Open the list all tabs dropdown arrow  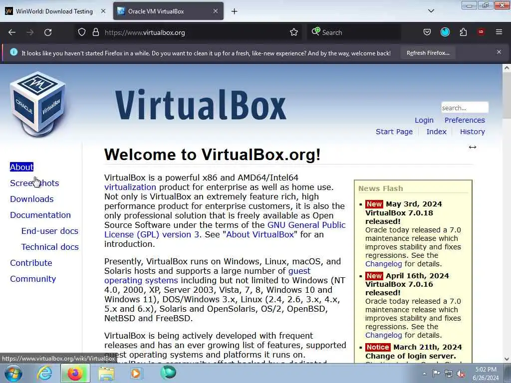pyautogui.click(x=431, y=11)
